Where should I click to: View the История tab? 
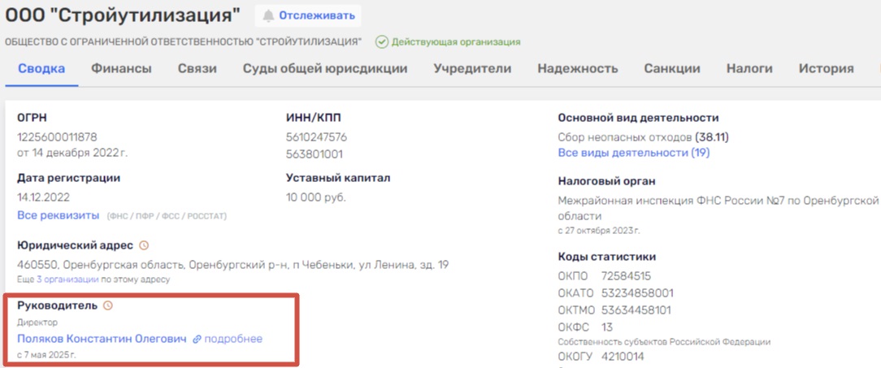826,69
